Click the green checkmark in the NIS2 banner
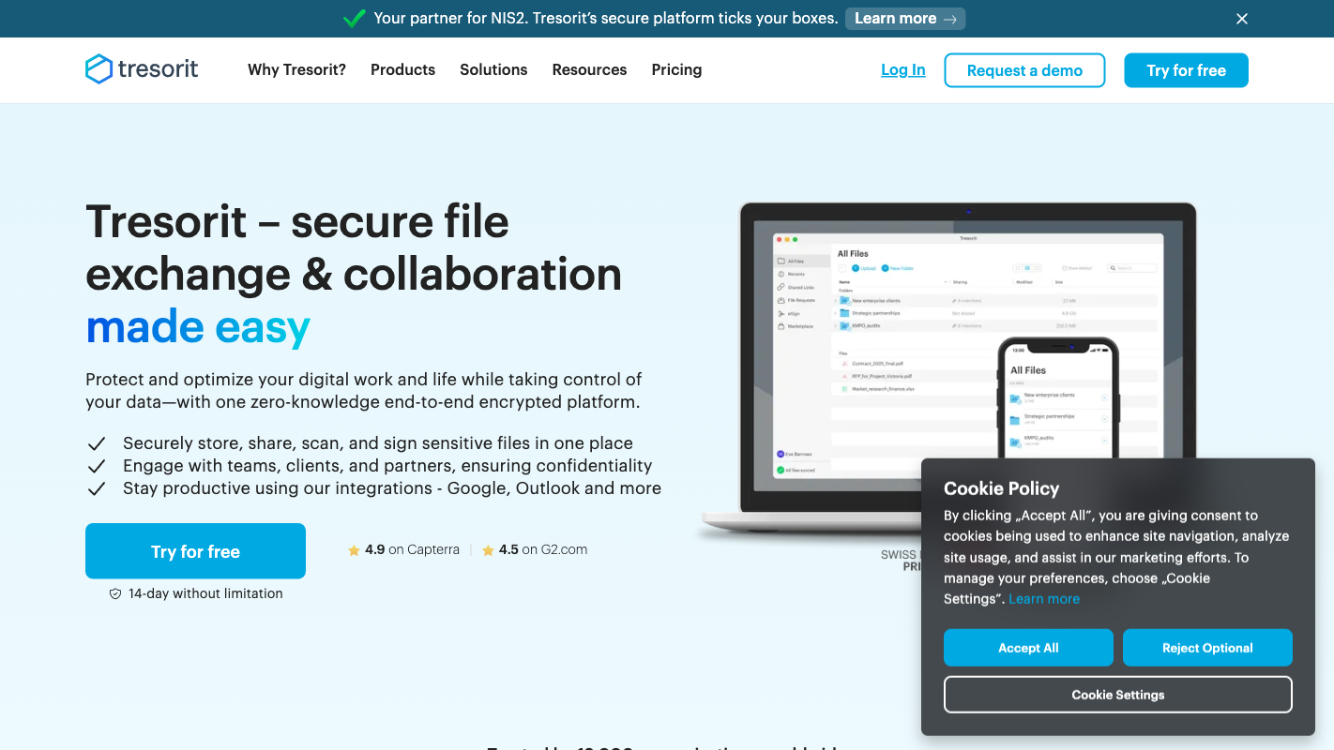 354,18
